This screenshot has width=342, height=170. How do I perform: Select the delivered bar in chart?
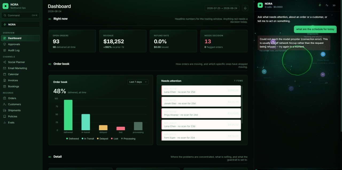68,115
